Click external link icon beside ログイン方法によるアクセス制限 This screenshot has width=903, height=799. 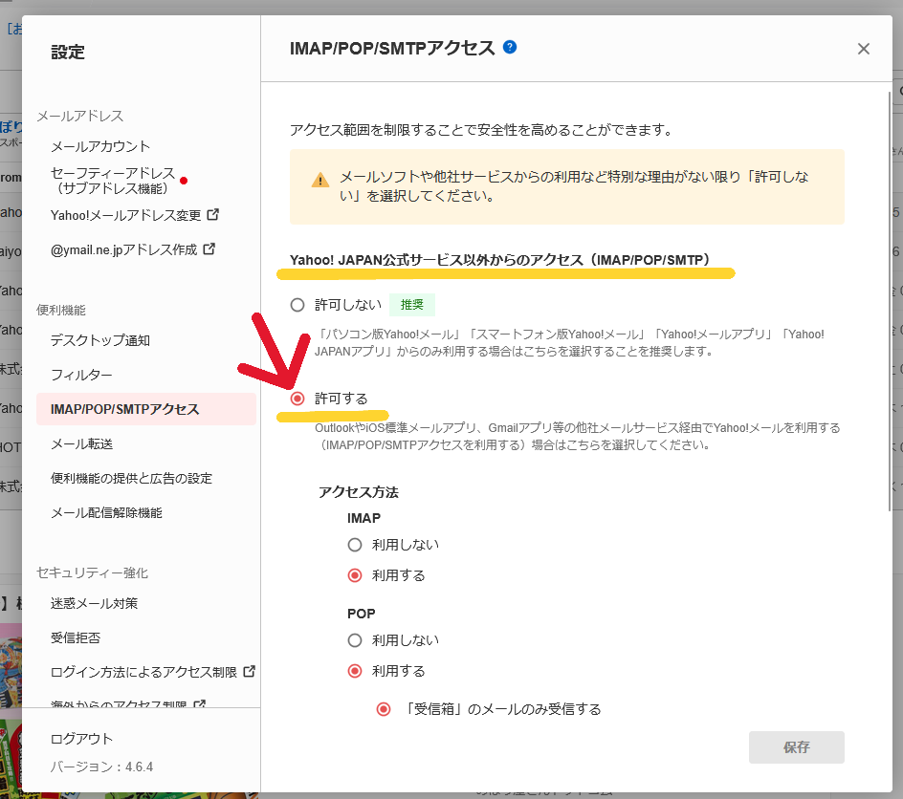tap(249, 671)
